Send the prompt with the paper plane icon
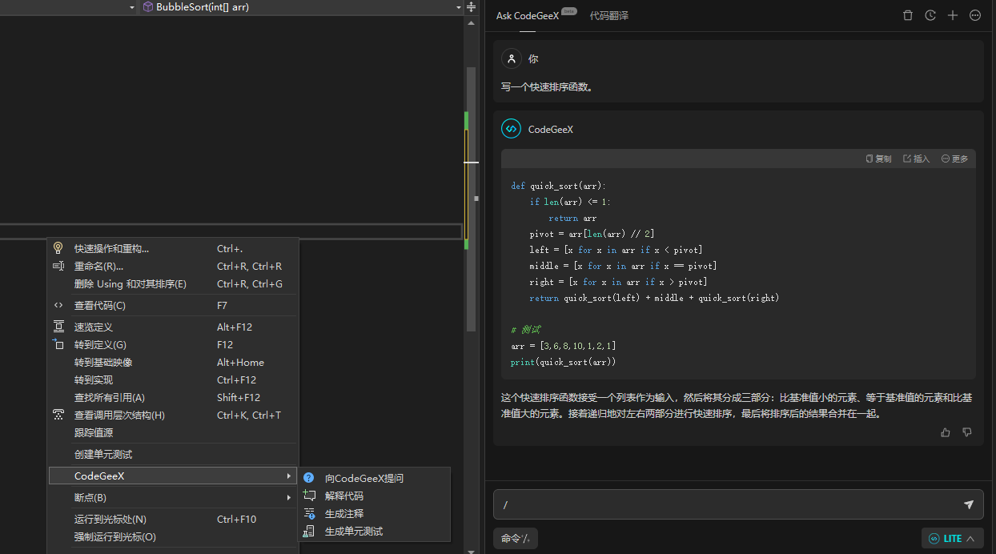The image size is (996, 554). tap(968, 504)
